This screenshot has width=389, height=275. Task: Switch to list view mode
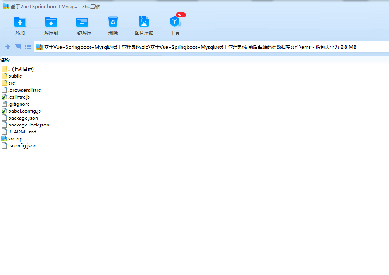click(28, 47)
